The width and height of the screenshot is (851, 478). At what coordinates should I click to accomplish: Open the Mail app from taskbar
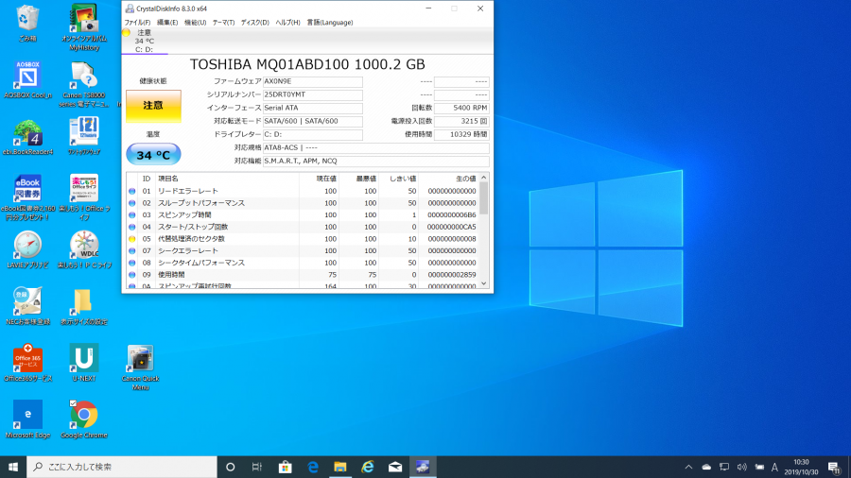(395, 467)
